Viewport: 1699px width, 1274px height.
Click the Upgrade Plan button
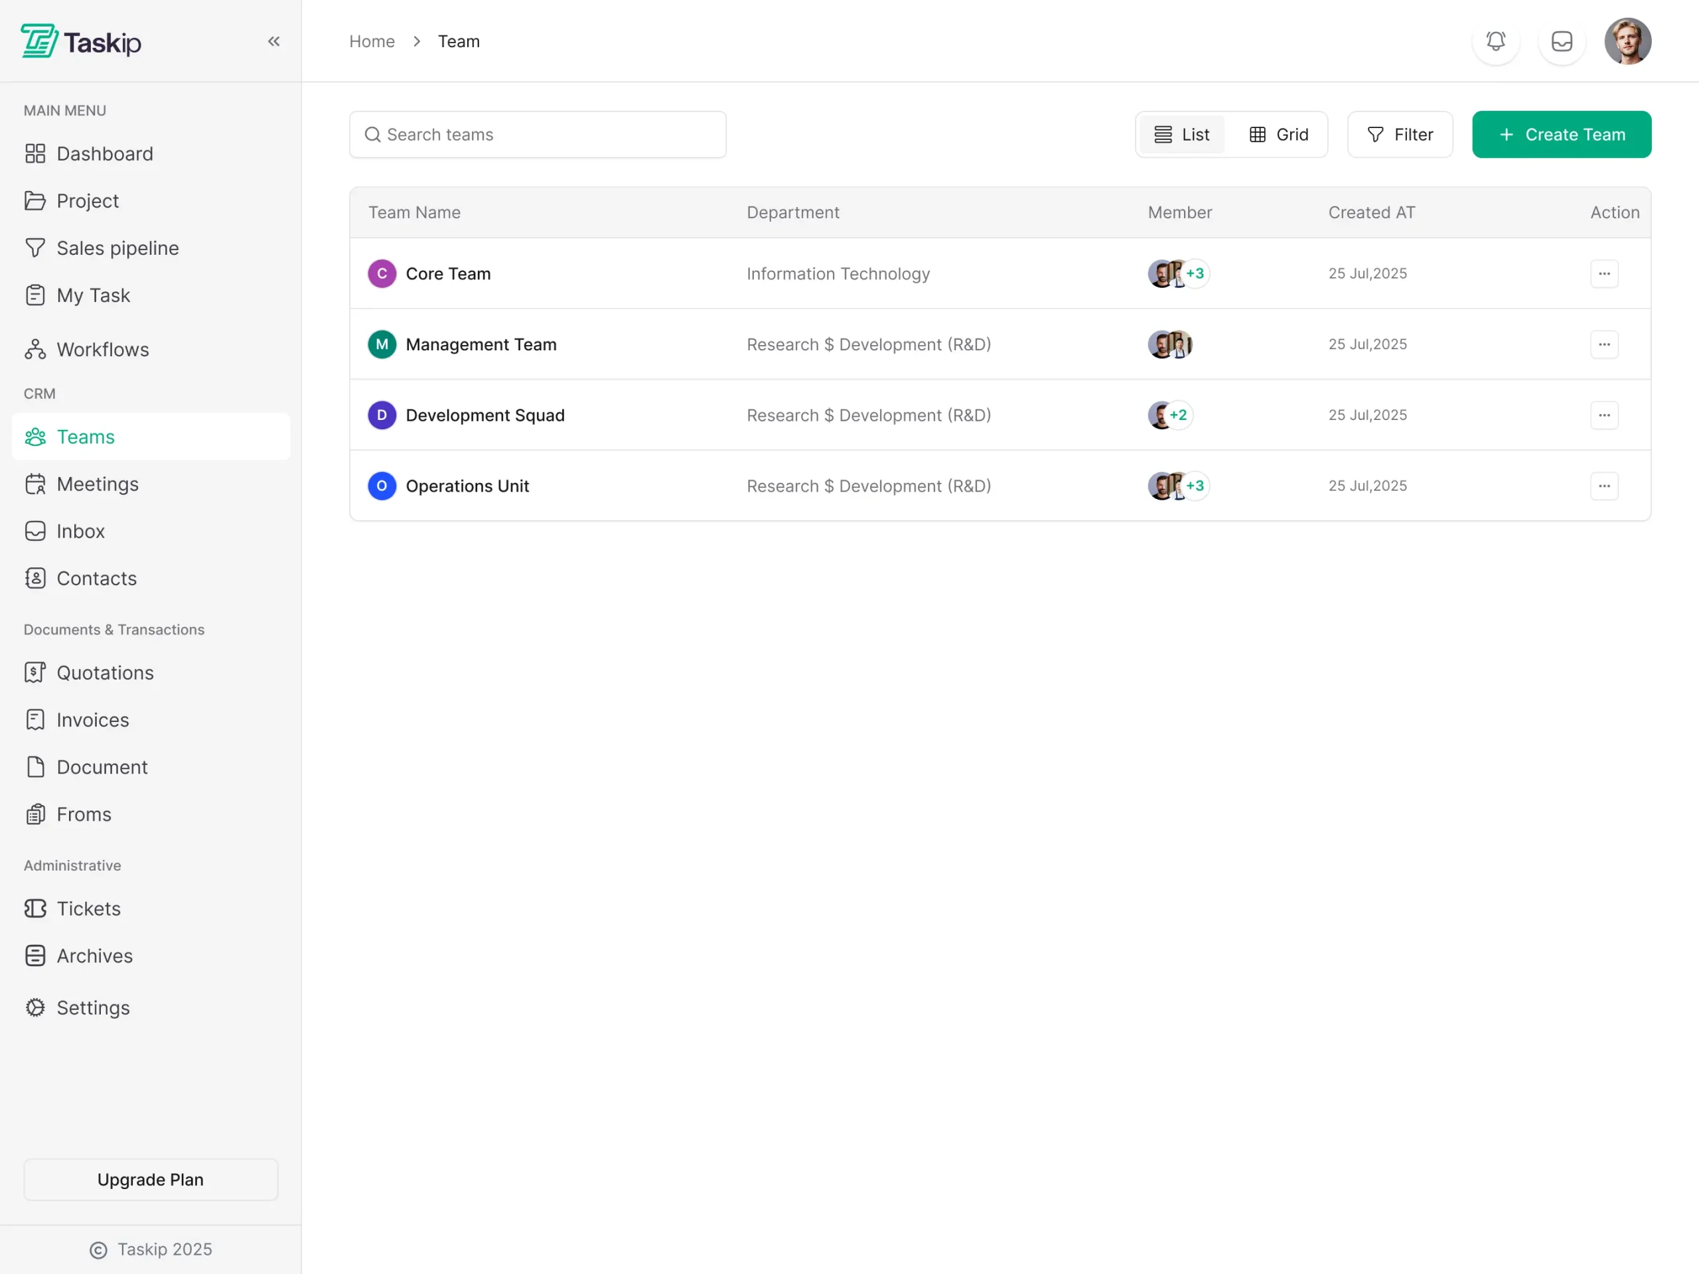pyautogui.click(x=151, y=1180)
